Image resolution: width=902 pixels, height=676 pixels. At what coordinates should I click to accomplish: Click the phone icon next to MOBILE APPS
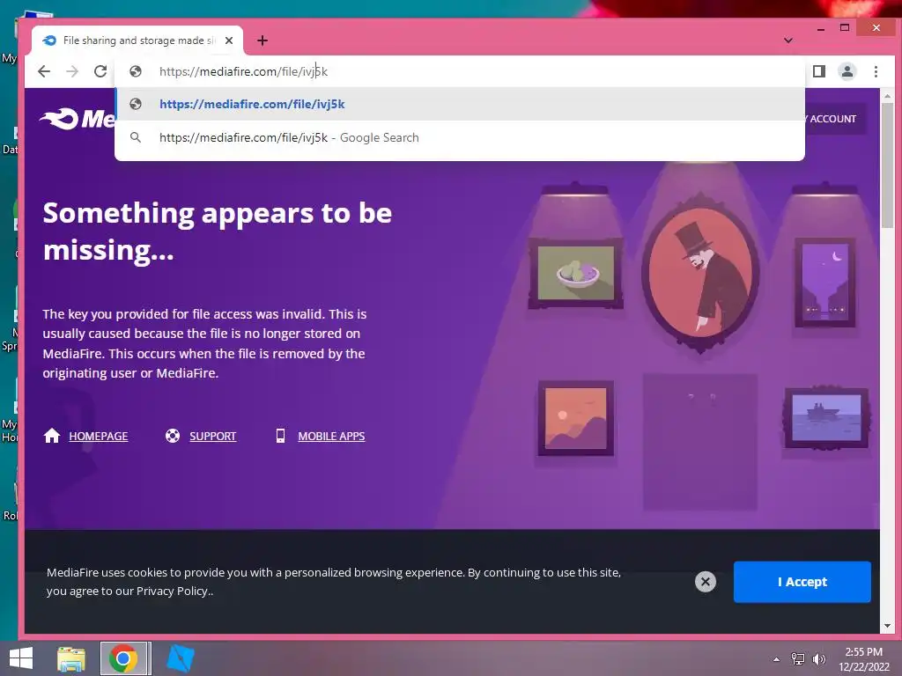280,436
